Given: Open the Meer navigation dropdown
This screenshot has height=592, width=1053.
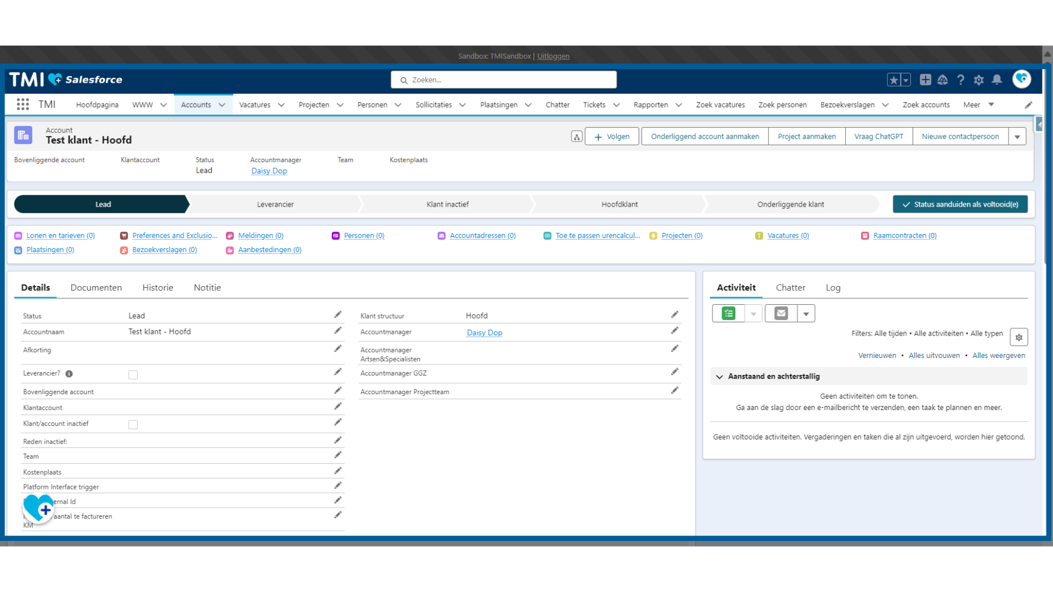Looking at the screenshot, I should 978,105.
